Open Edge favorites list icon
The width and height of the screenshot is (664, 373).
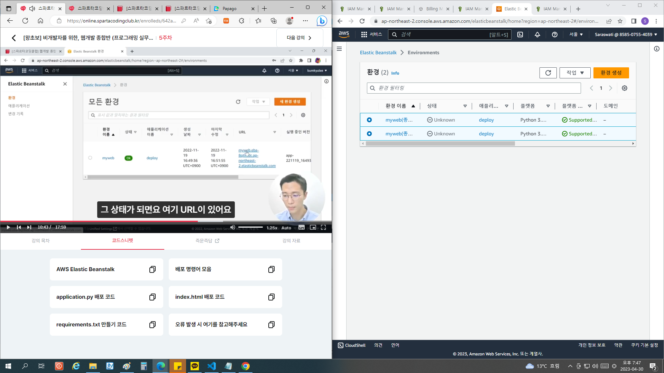(258, 21)
